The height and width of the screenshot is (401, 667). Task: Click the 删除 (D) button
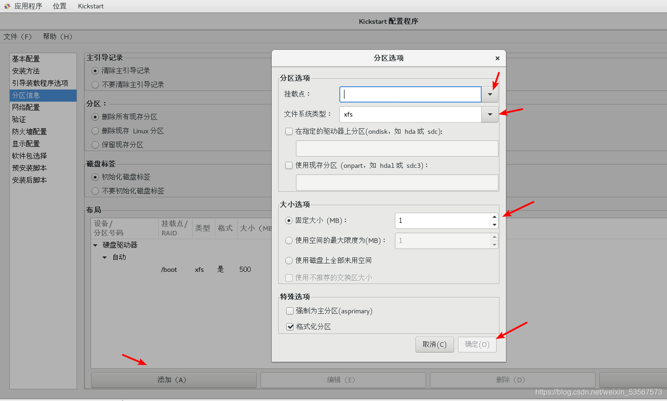coord(513,380)
